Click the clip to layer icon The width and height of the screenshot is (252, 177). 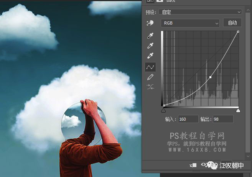click(193, 165)
